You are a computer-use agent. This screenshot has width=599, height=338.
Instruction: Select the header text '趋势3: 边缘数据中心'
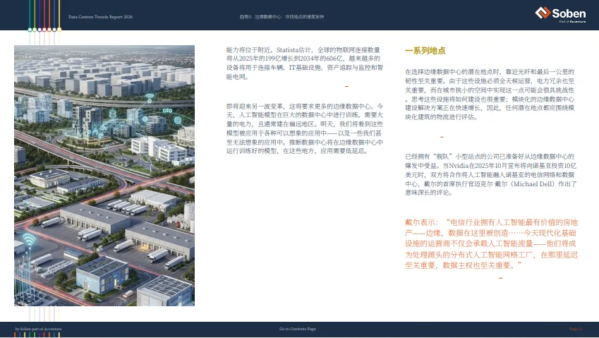tap(260, 17)
